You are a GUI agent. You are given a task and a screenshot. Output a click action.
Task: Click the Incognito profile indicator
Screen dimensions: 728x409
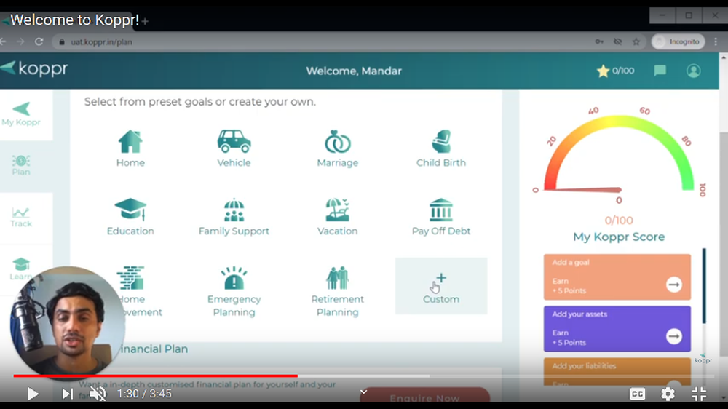point(678,41)
